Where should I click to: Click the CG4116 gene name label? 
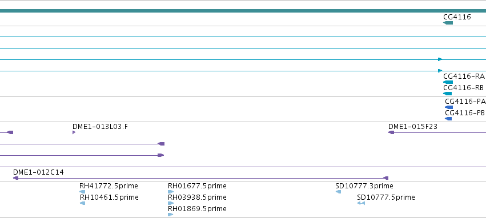(457, 17)
